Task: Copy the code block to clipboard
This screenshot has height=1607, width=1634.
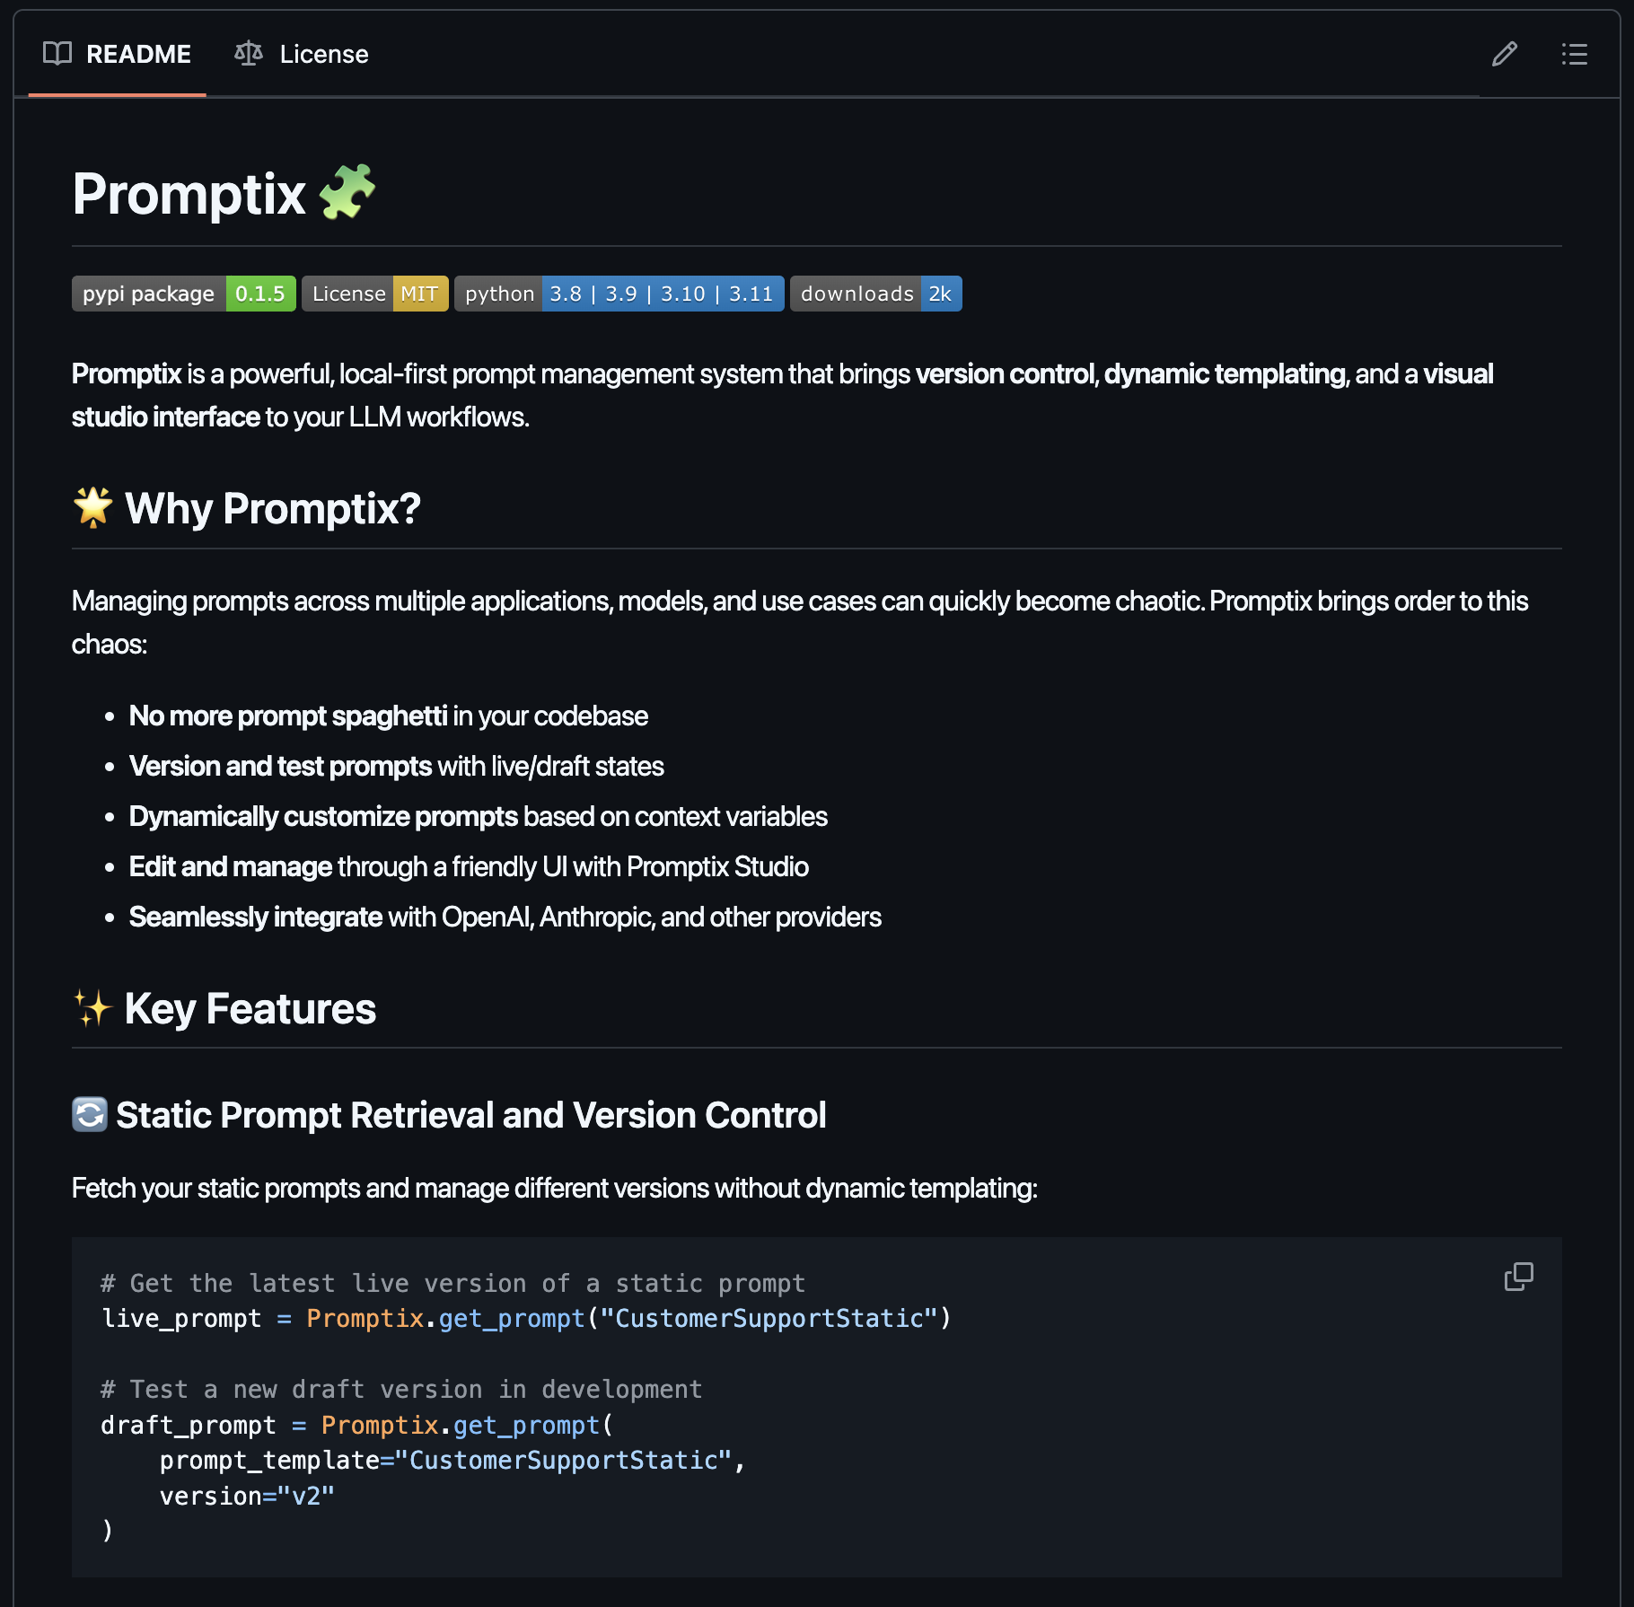Action: click(x=1518, y=1276)
